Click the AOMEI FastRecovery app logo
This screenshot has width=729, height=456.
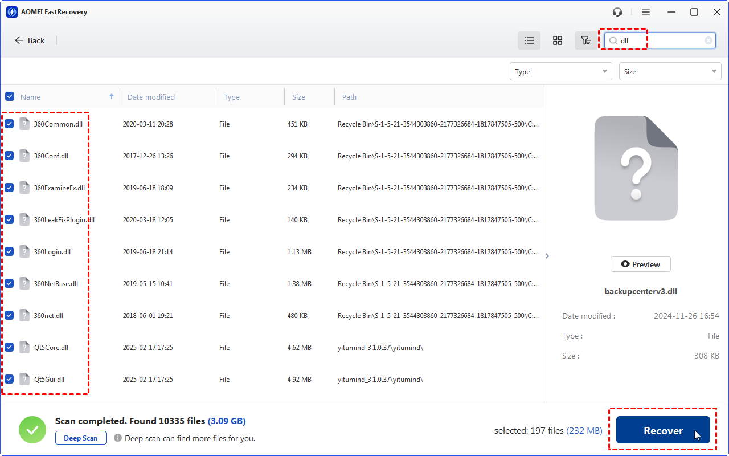coord(12,12)
